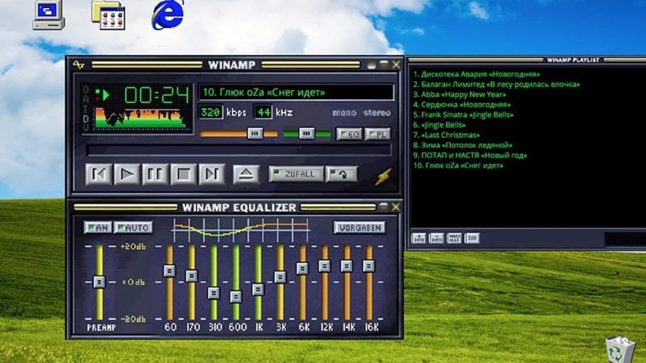Screen dimensions: 646x363
Task: Stop playback with the Stop button
Action: (x=183, y=174)
